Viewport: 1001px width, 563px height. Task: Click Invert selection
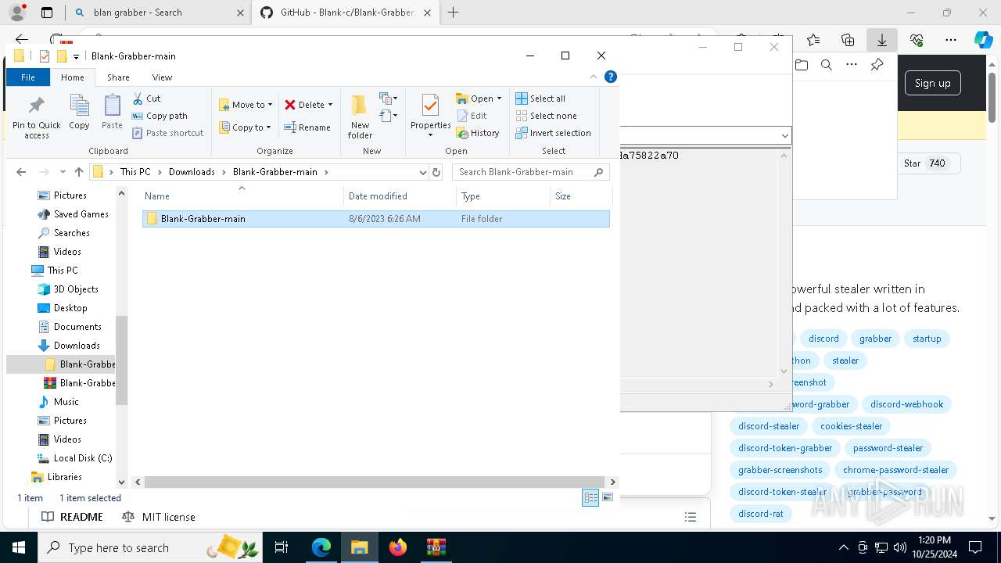(x=553, y=133)
